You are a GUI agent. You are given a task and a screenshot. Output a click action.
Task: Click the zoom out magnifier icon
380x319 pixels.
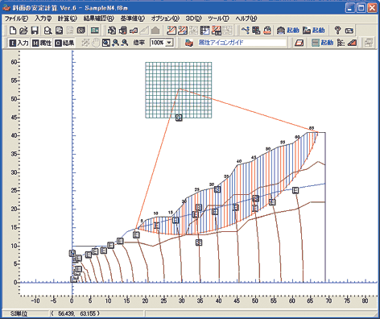click(125, 43)
